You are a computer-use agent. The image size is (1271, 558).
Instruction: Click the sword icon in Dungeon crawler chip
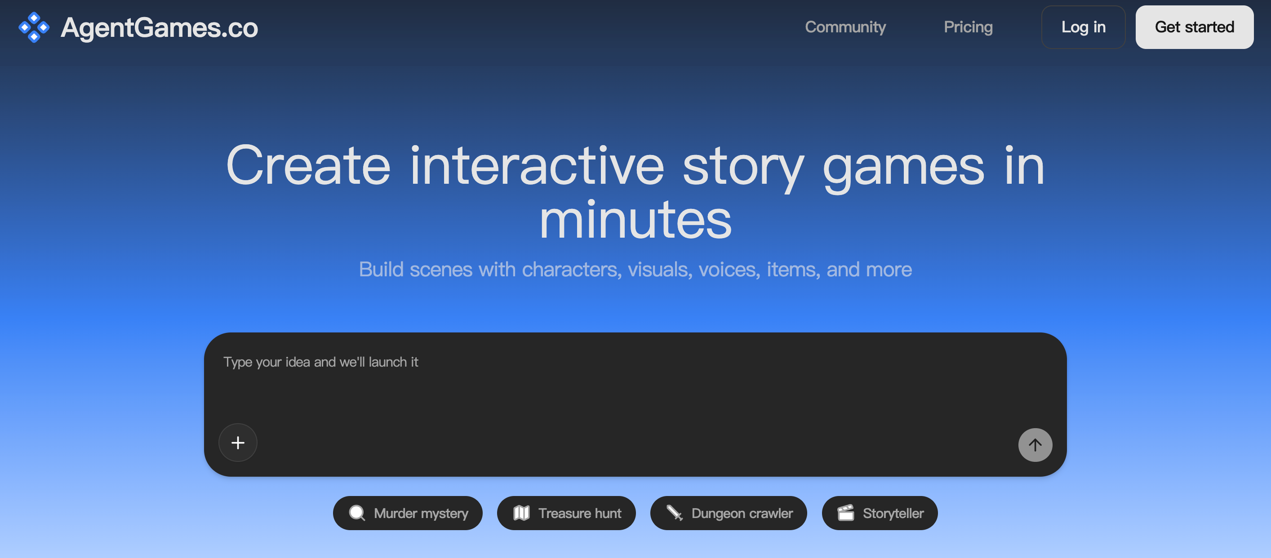click(x=674, y=513)
